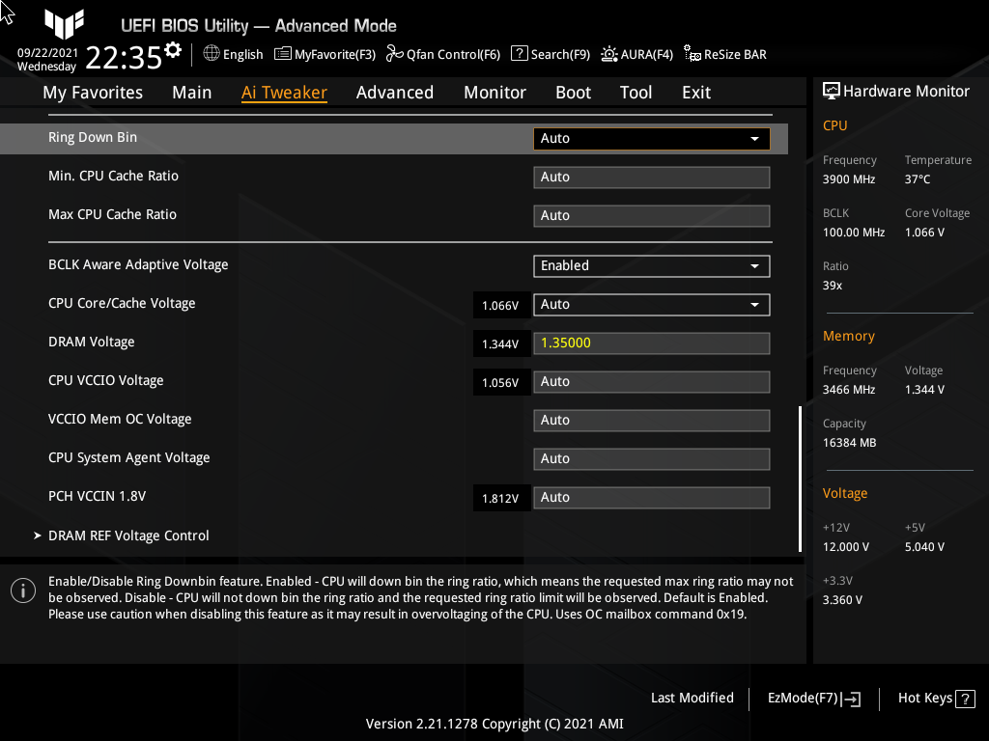
Task: Click VCCIO Mem OC Voltage field
Action: click(651, 421)
